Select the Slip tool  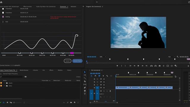[x=85, y=84]
